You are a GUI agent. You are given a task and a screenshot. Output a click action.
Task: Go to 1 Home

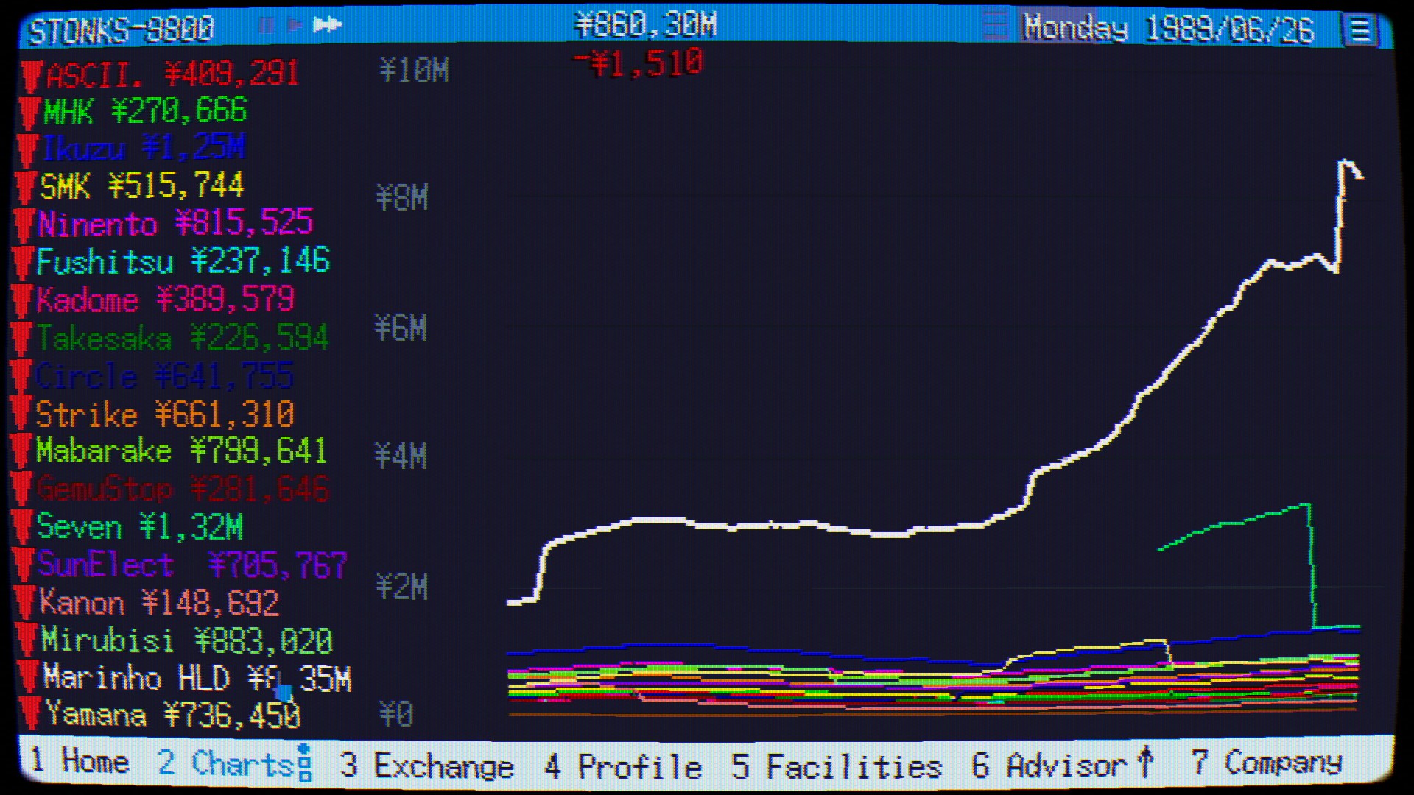80,761
